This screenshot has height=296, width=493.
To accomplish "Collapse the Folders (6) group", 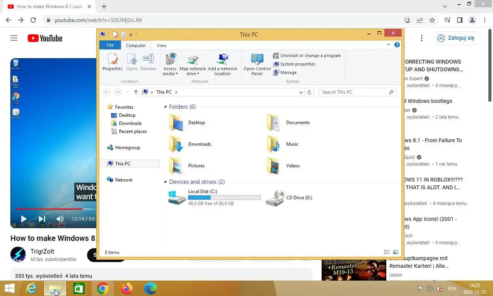I will 165,107.
